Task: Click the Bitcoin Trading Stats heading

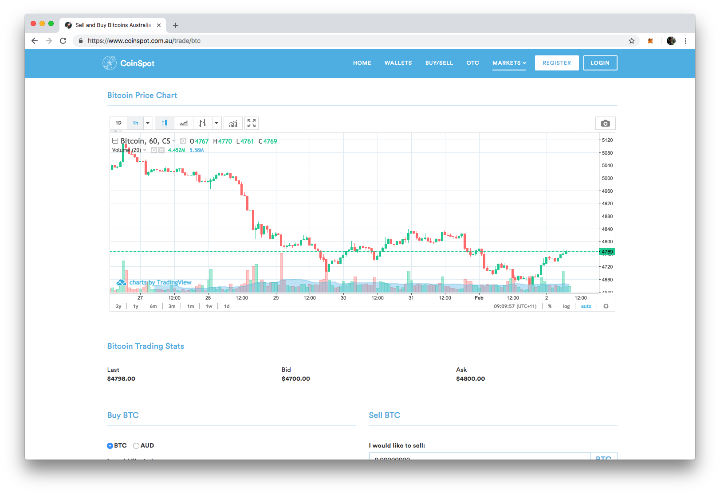Action: [146, 346]
